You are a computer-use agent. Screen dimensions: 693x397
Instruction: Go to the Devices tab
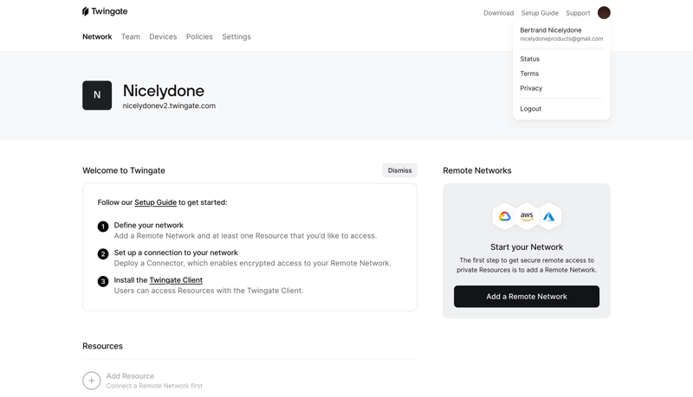[x=163, y=36]
